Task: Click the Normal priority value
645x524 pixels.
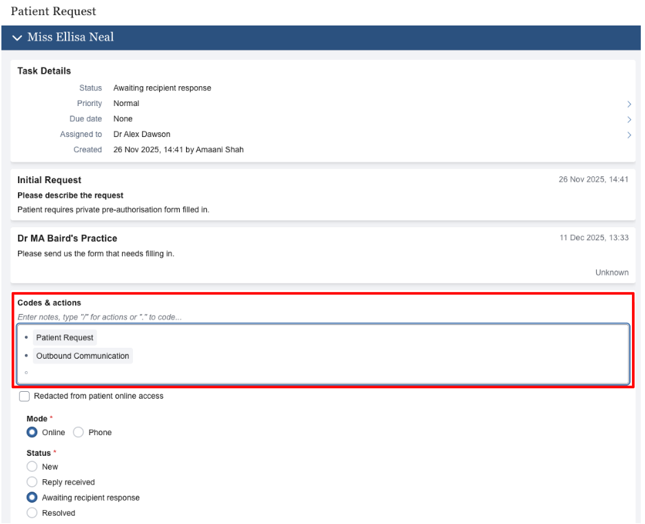Action: coord(126,103)
